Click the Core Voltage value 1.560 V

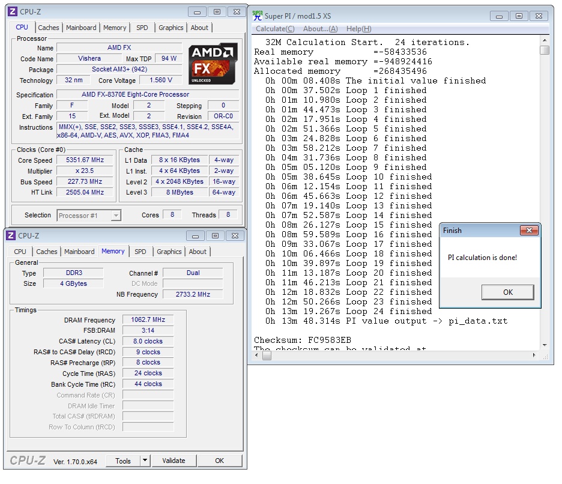(x=161, y=80)
